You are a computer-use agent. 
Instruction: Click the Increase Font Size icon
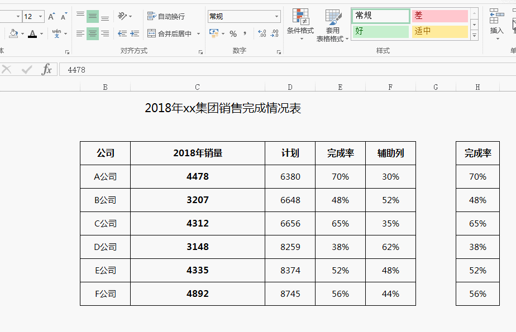coord(51,16)
